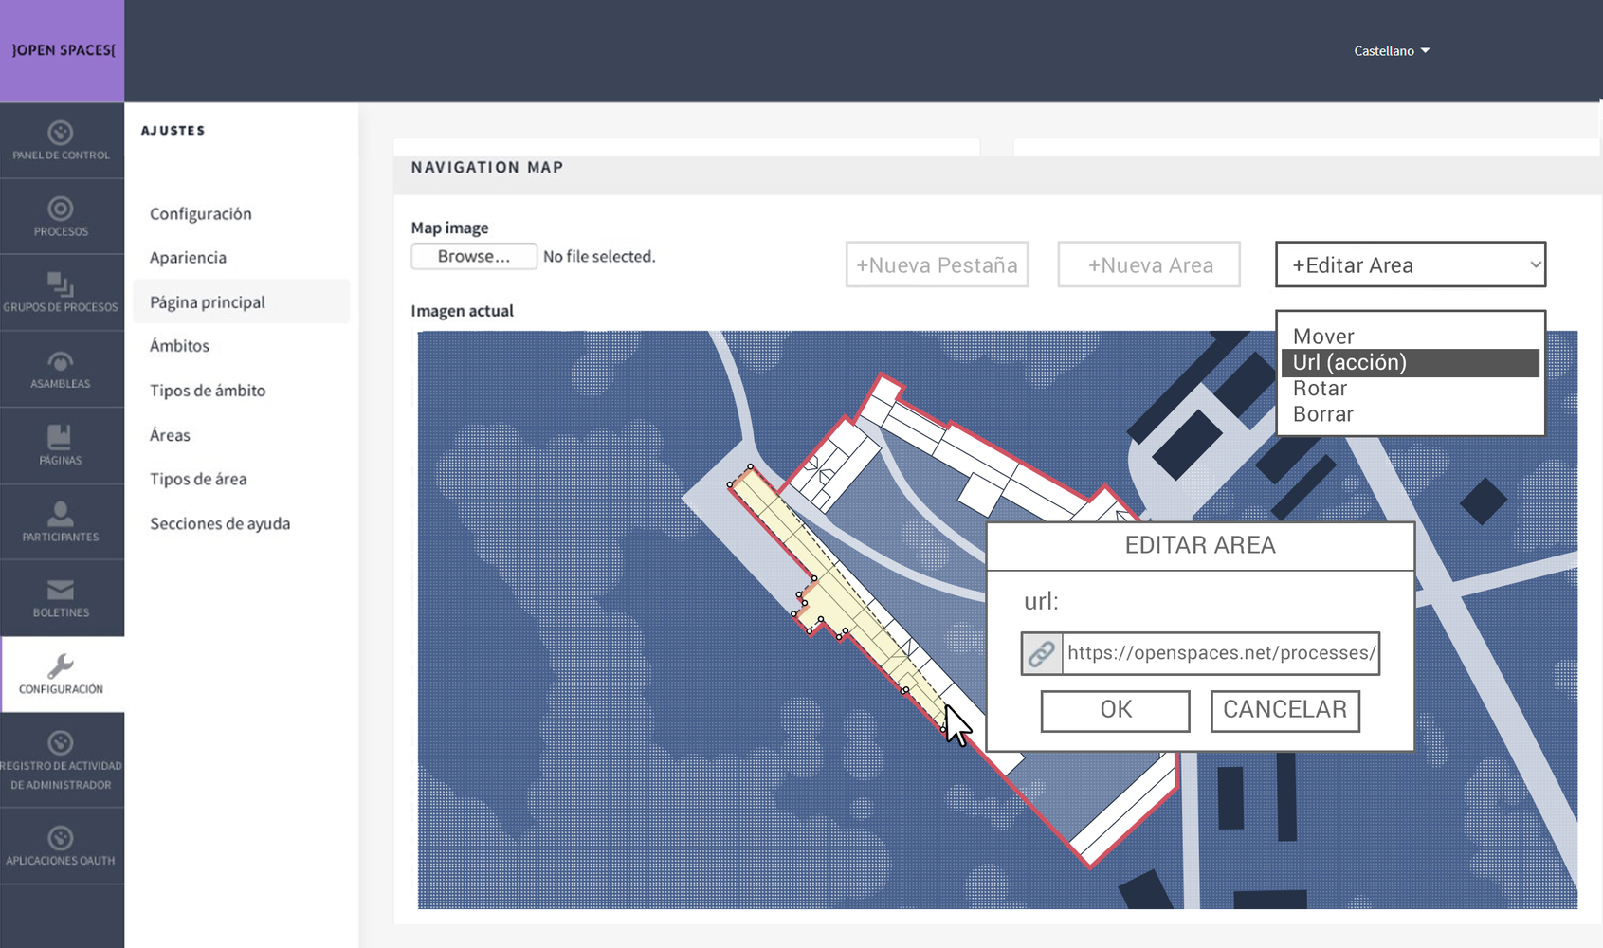Click into the url text field
This screenshot has height=948, width=1603.
pos(1220,653)
